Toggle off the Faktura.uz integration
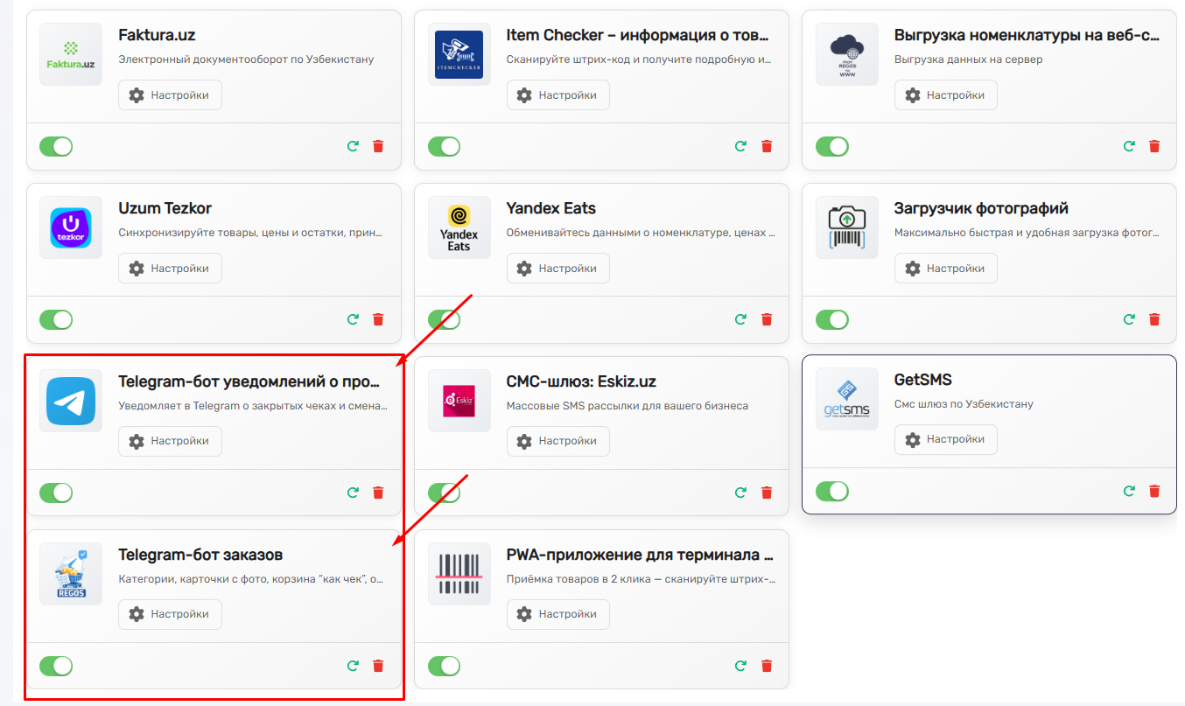The image size is (1185, 706). point(56,146)
